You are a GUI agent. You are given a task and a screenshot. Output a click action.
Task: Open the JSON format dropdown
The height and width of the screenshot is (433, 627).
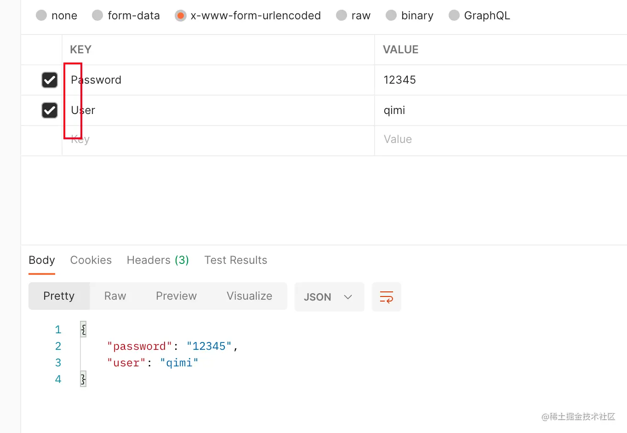pos(329,297)
